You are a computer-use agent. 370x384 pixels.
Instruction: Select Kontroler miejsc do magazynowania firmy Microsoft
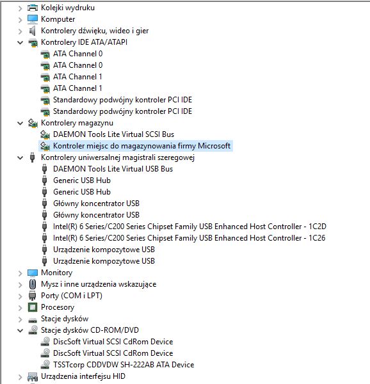[x=141, y=146]
